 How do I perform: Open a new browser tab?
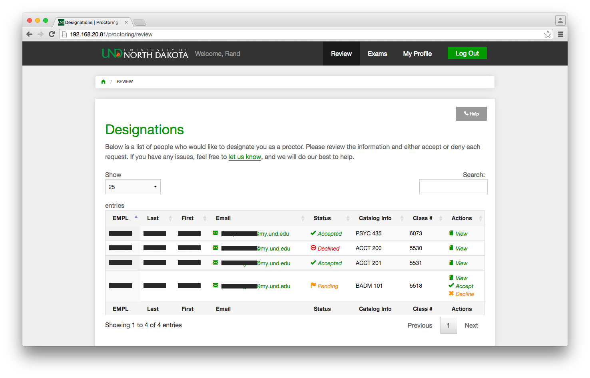pos(140,22)
